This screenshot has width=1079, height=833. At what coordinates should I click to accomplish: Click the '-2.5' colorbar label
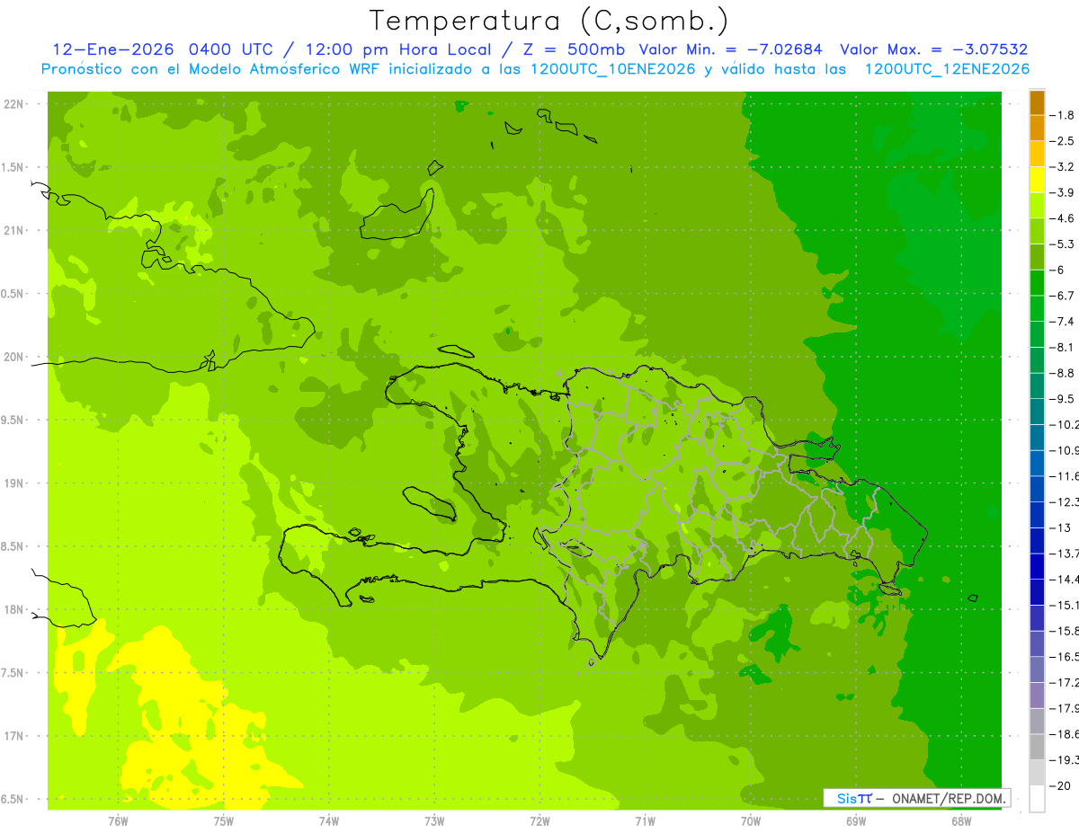click(x=1062, y=141)
